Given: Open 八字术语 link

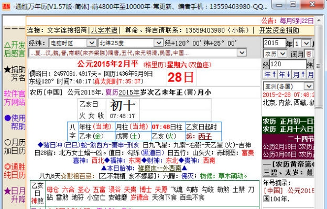Looking at the screenshot, I should click(x=104, y=30).
